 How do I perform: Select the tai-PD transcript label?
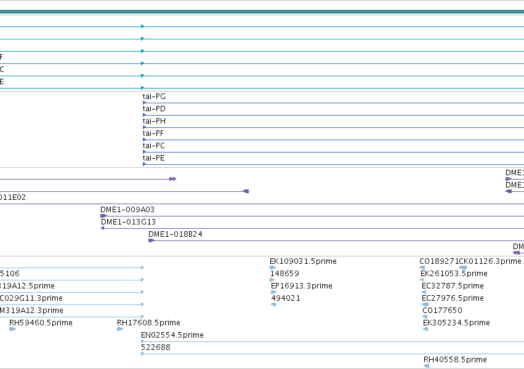154,109
